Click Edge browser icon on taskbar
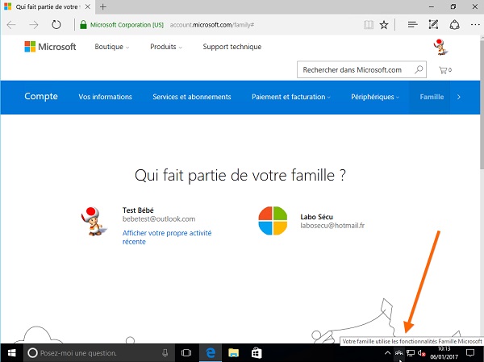 (211, 353)
